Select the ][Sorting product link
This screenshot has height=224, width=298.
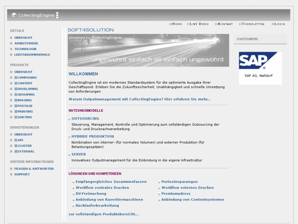[23, 117]
